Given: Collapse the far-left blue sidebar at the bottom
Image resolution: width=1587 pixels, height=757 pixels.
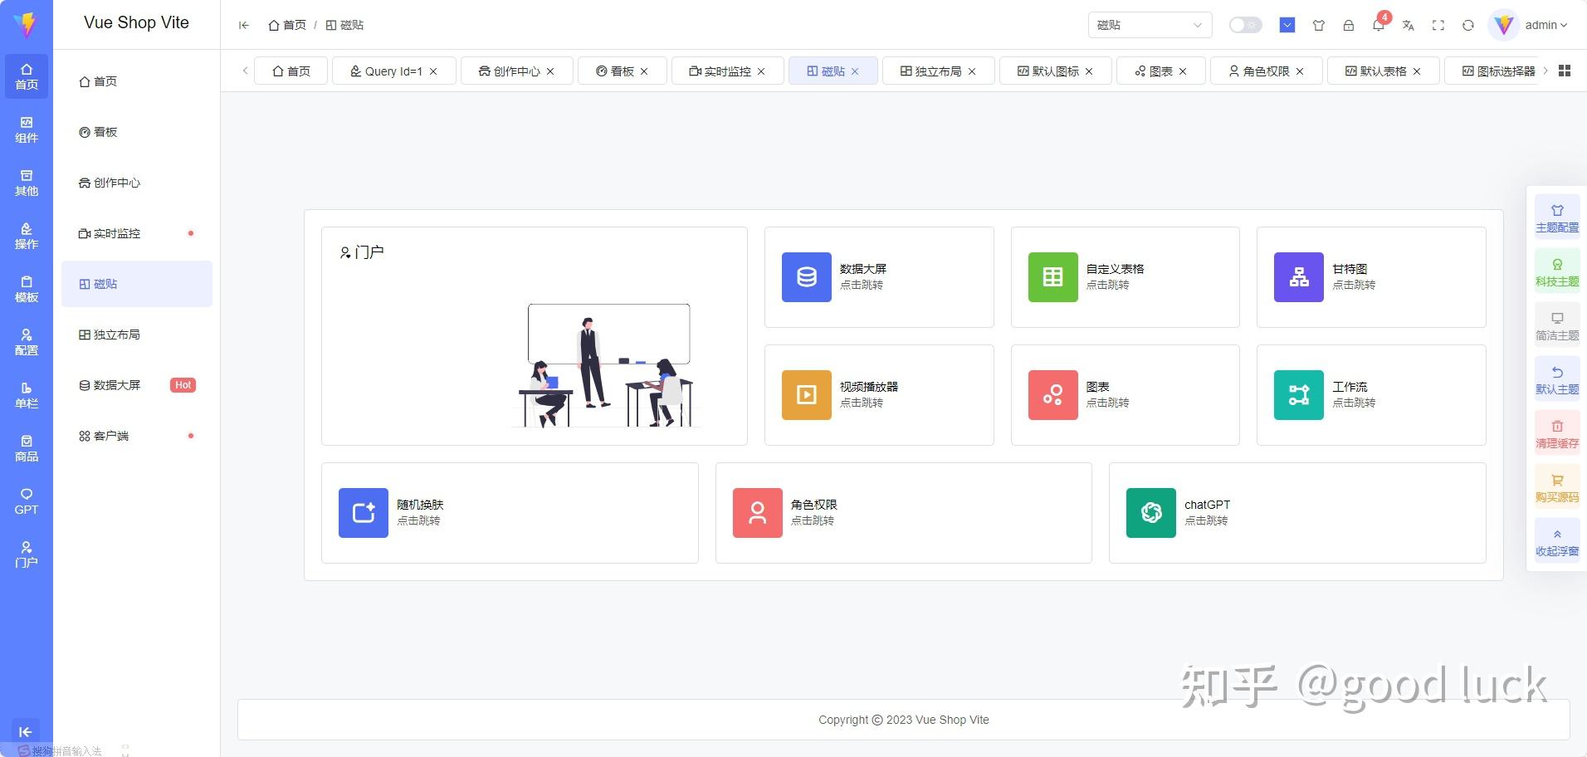Looking at the screenshot, I should [26, 731].
